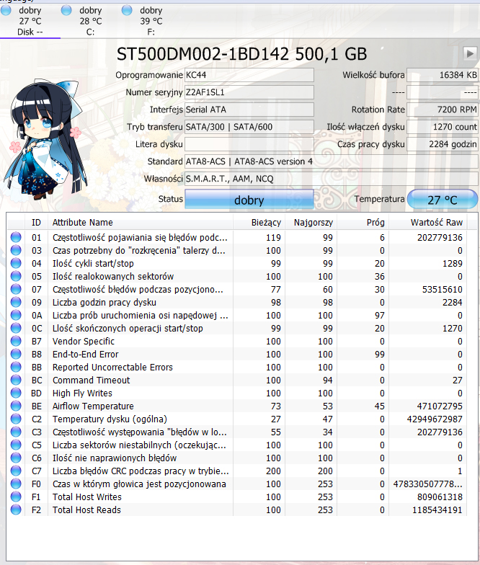Click the status icon of attribute 05
The width and height of the screenshot is (480, 565).
click(16, 276)
